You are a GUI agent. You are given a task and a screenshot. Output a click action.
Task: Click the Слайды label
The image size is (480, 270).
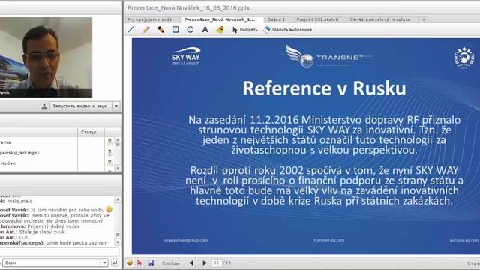[x=171, y=263]
